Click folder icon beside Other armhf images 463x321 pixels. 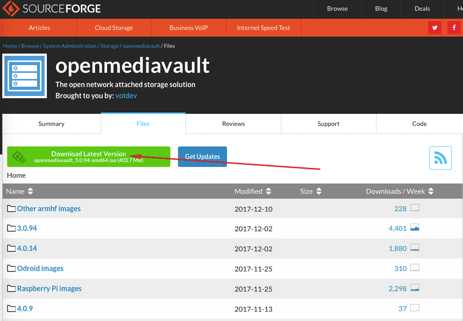(x=11, y=208)
